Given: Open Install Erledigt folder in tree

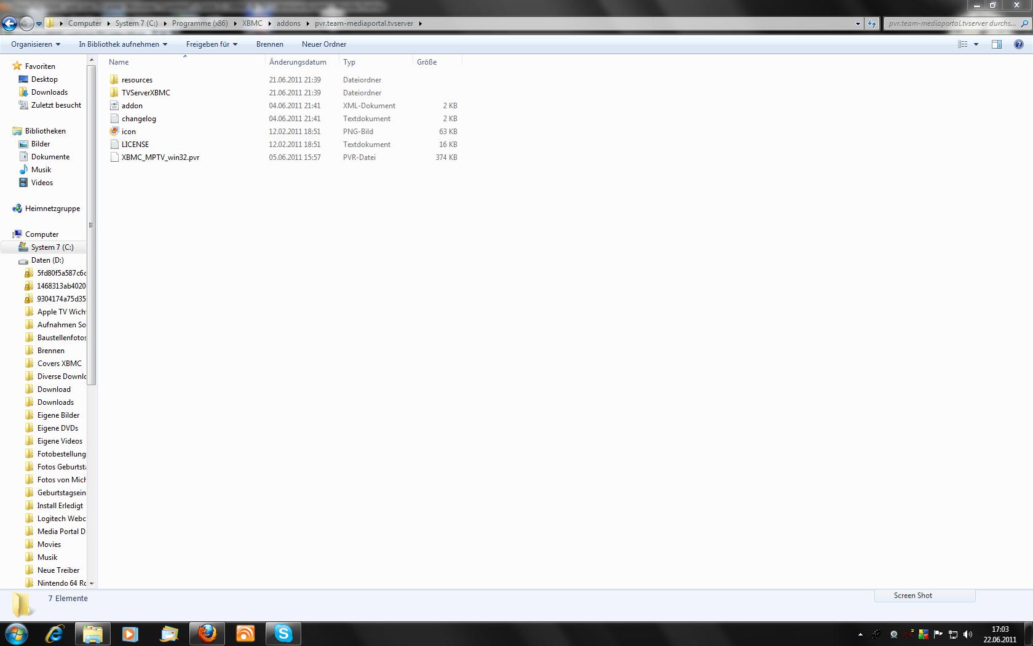Looking at the screenshot, I should (60, 506).
